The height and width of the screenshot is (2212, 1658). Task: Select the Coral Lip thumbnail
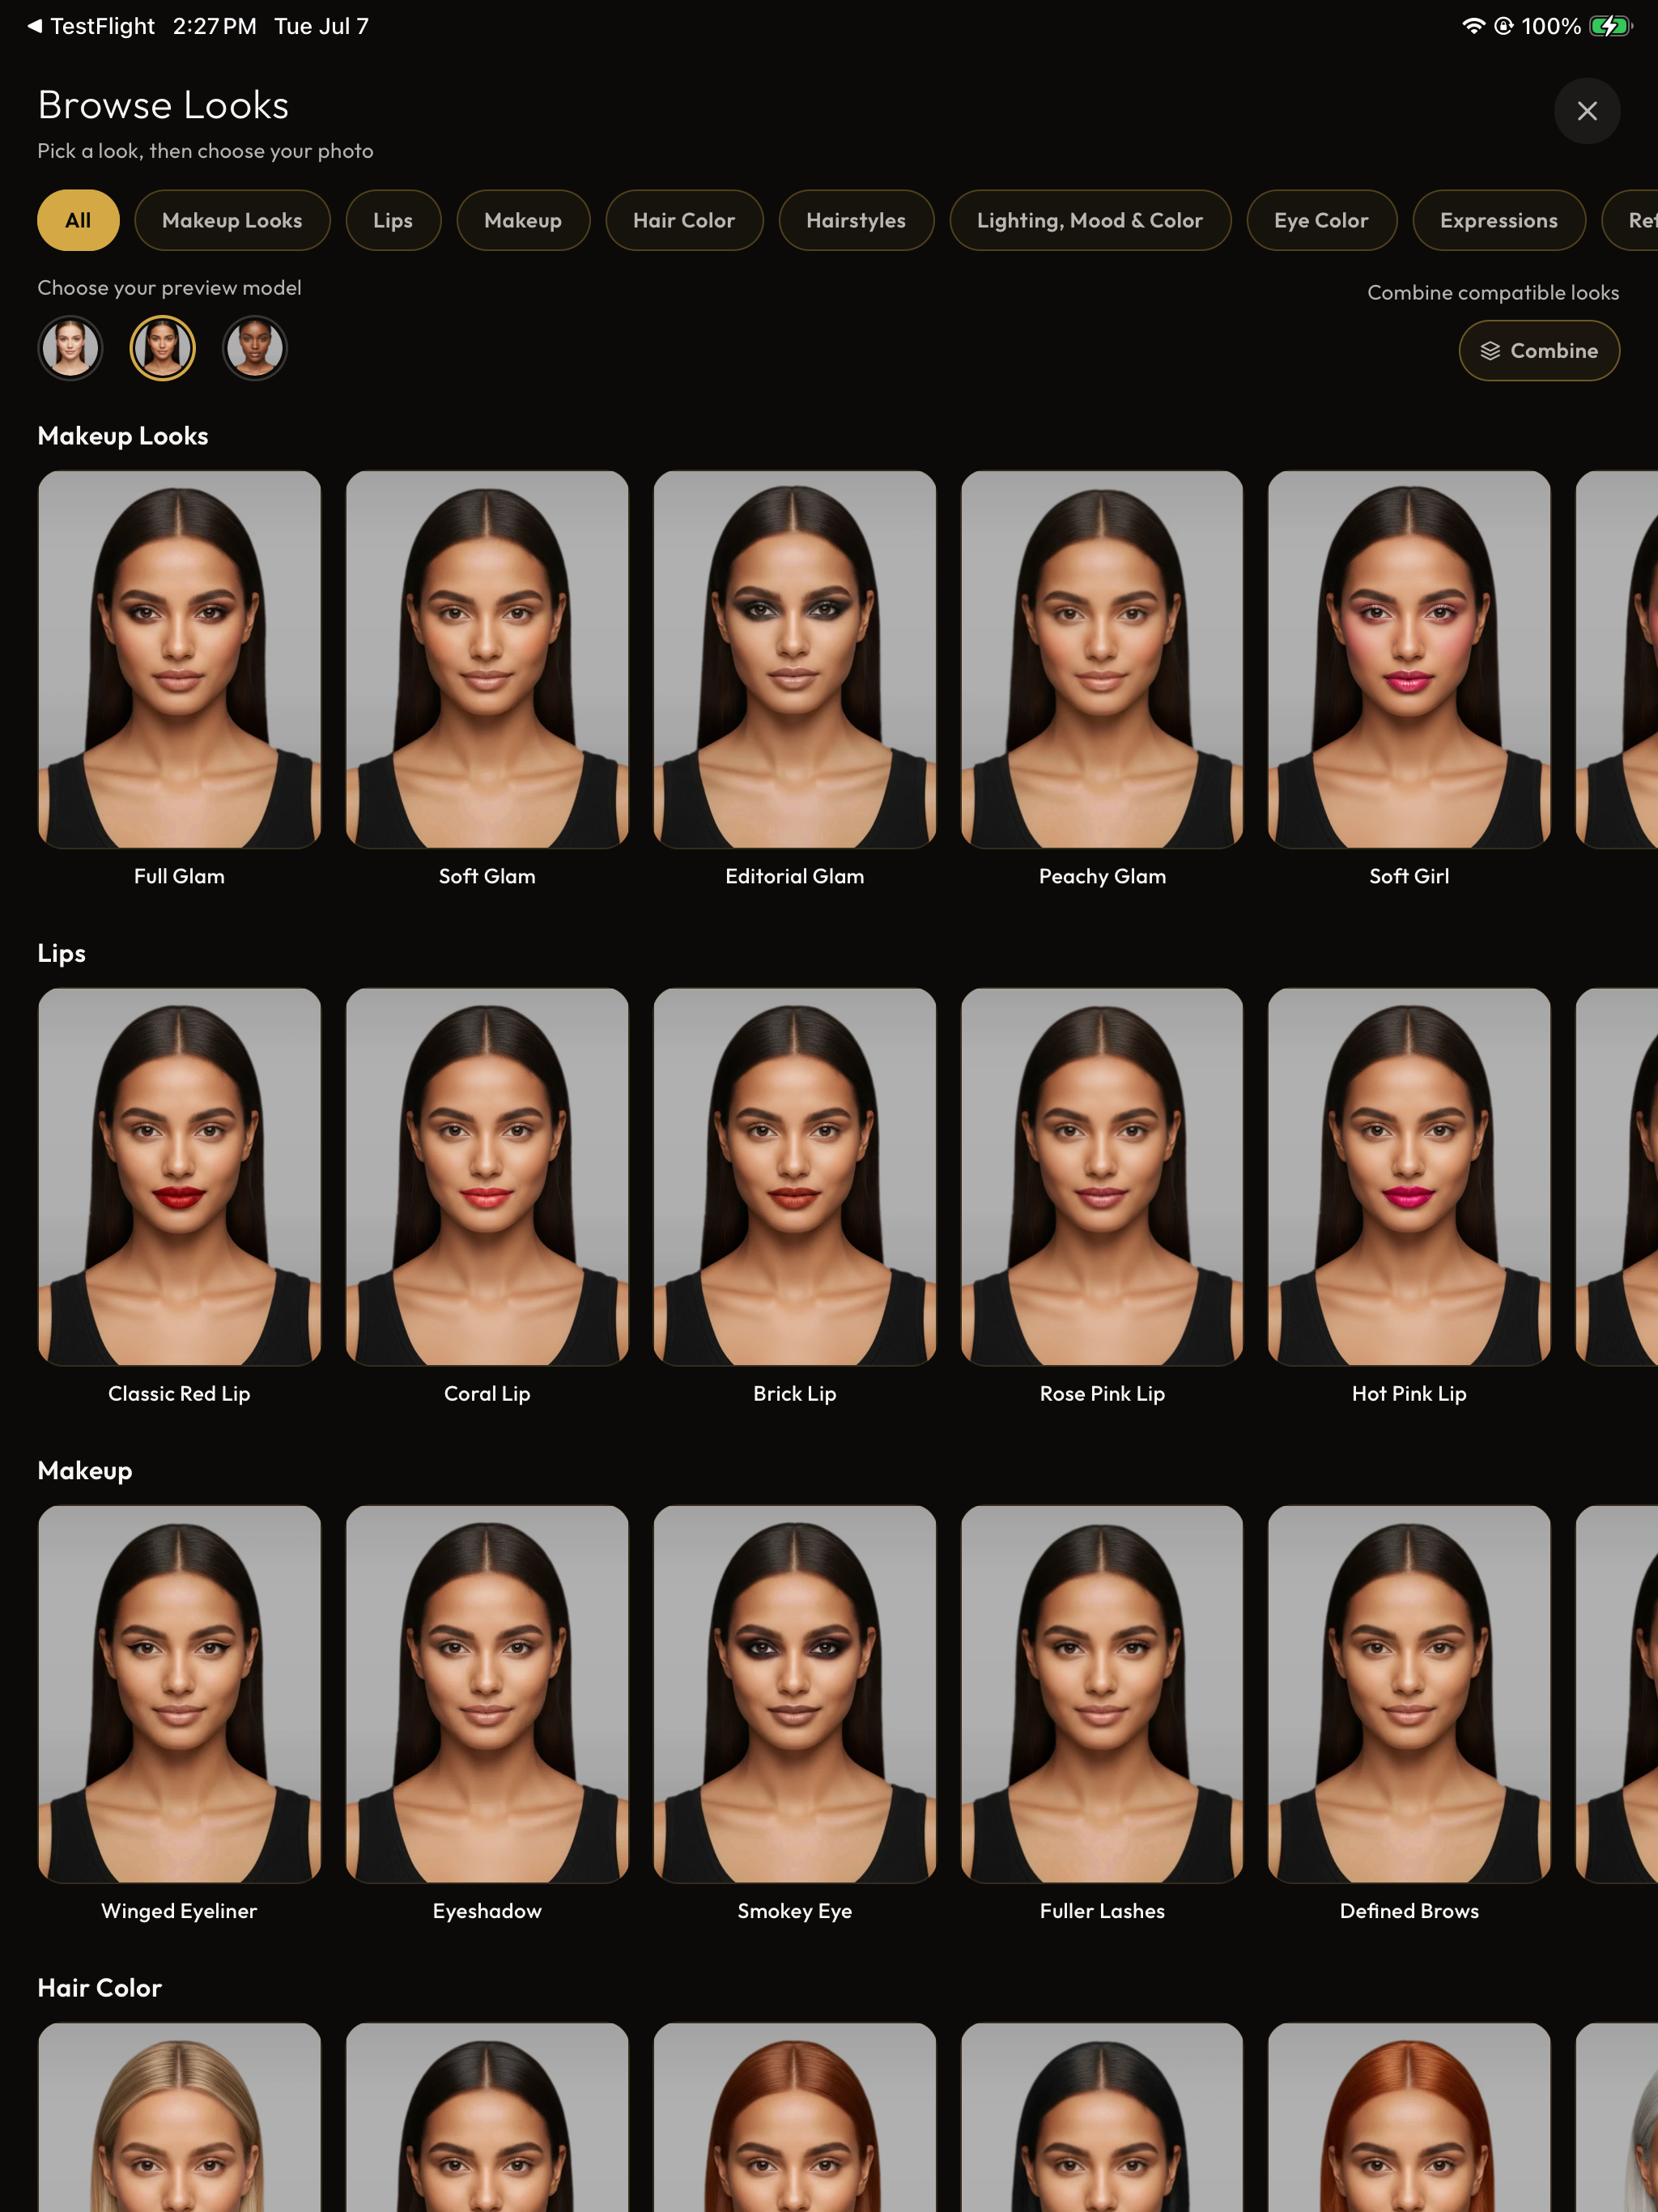click(x=487, y=1177)
